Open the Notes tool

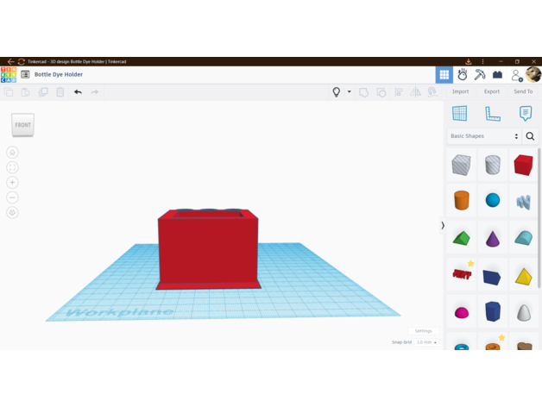[525, 114]
